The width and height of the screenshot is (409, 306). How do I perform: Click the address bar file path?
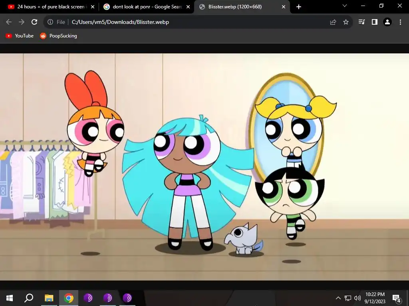(x=120, y=22)
